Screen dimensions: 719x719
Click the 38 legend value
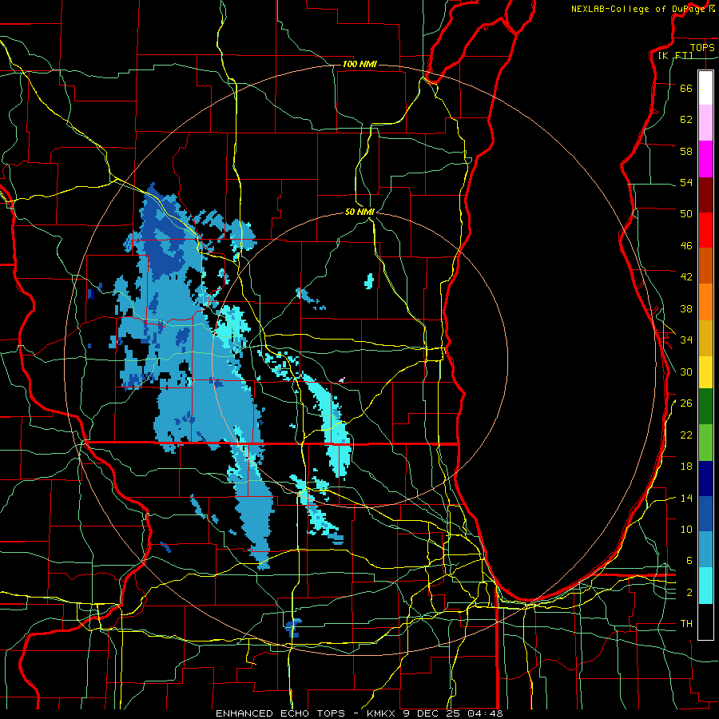[686, 308]
